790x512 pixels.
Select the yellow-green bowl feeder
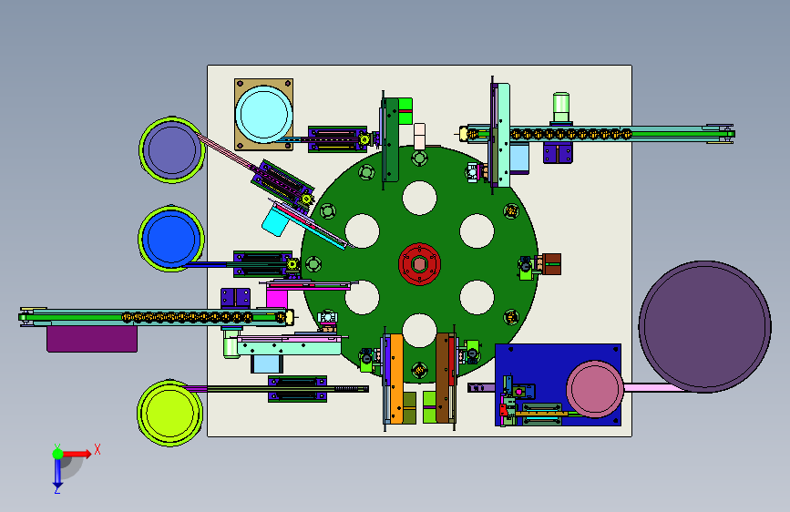(170, 414)
